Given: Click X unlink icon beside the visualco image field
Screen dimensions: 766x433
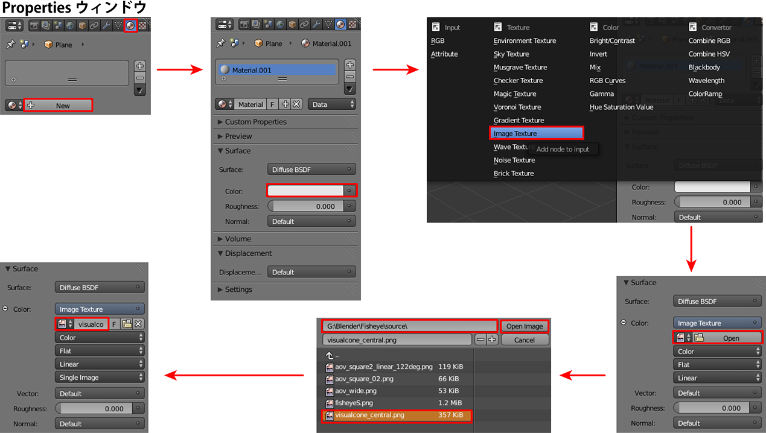Looking at the screenshot, I should click(138, 324).
